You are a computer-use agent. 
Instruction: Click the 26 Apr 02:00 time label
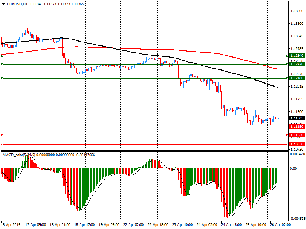point(279,225)
